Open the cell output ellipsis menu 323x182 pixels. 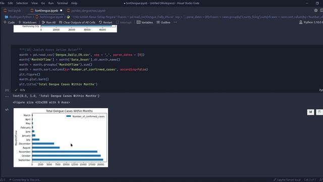tap(7, 96)
